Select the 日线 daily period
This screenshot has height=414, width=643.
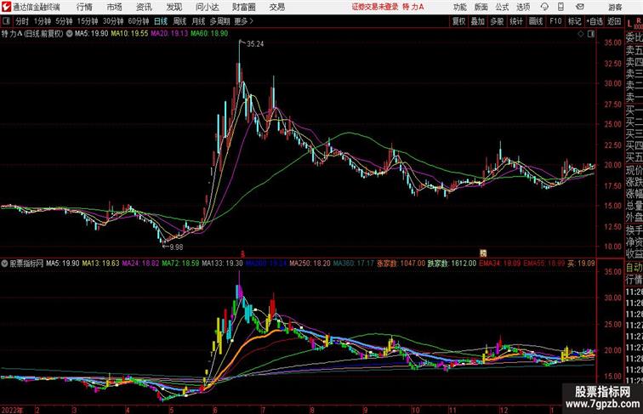(x=161, y=21)
